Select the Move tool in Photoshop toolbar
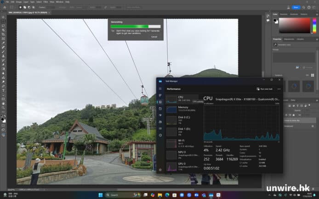Viewport: 319px width, 199px height. pyautogui.click(x=3, y=17)
